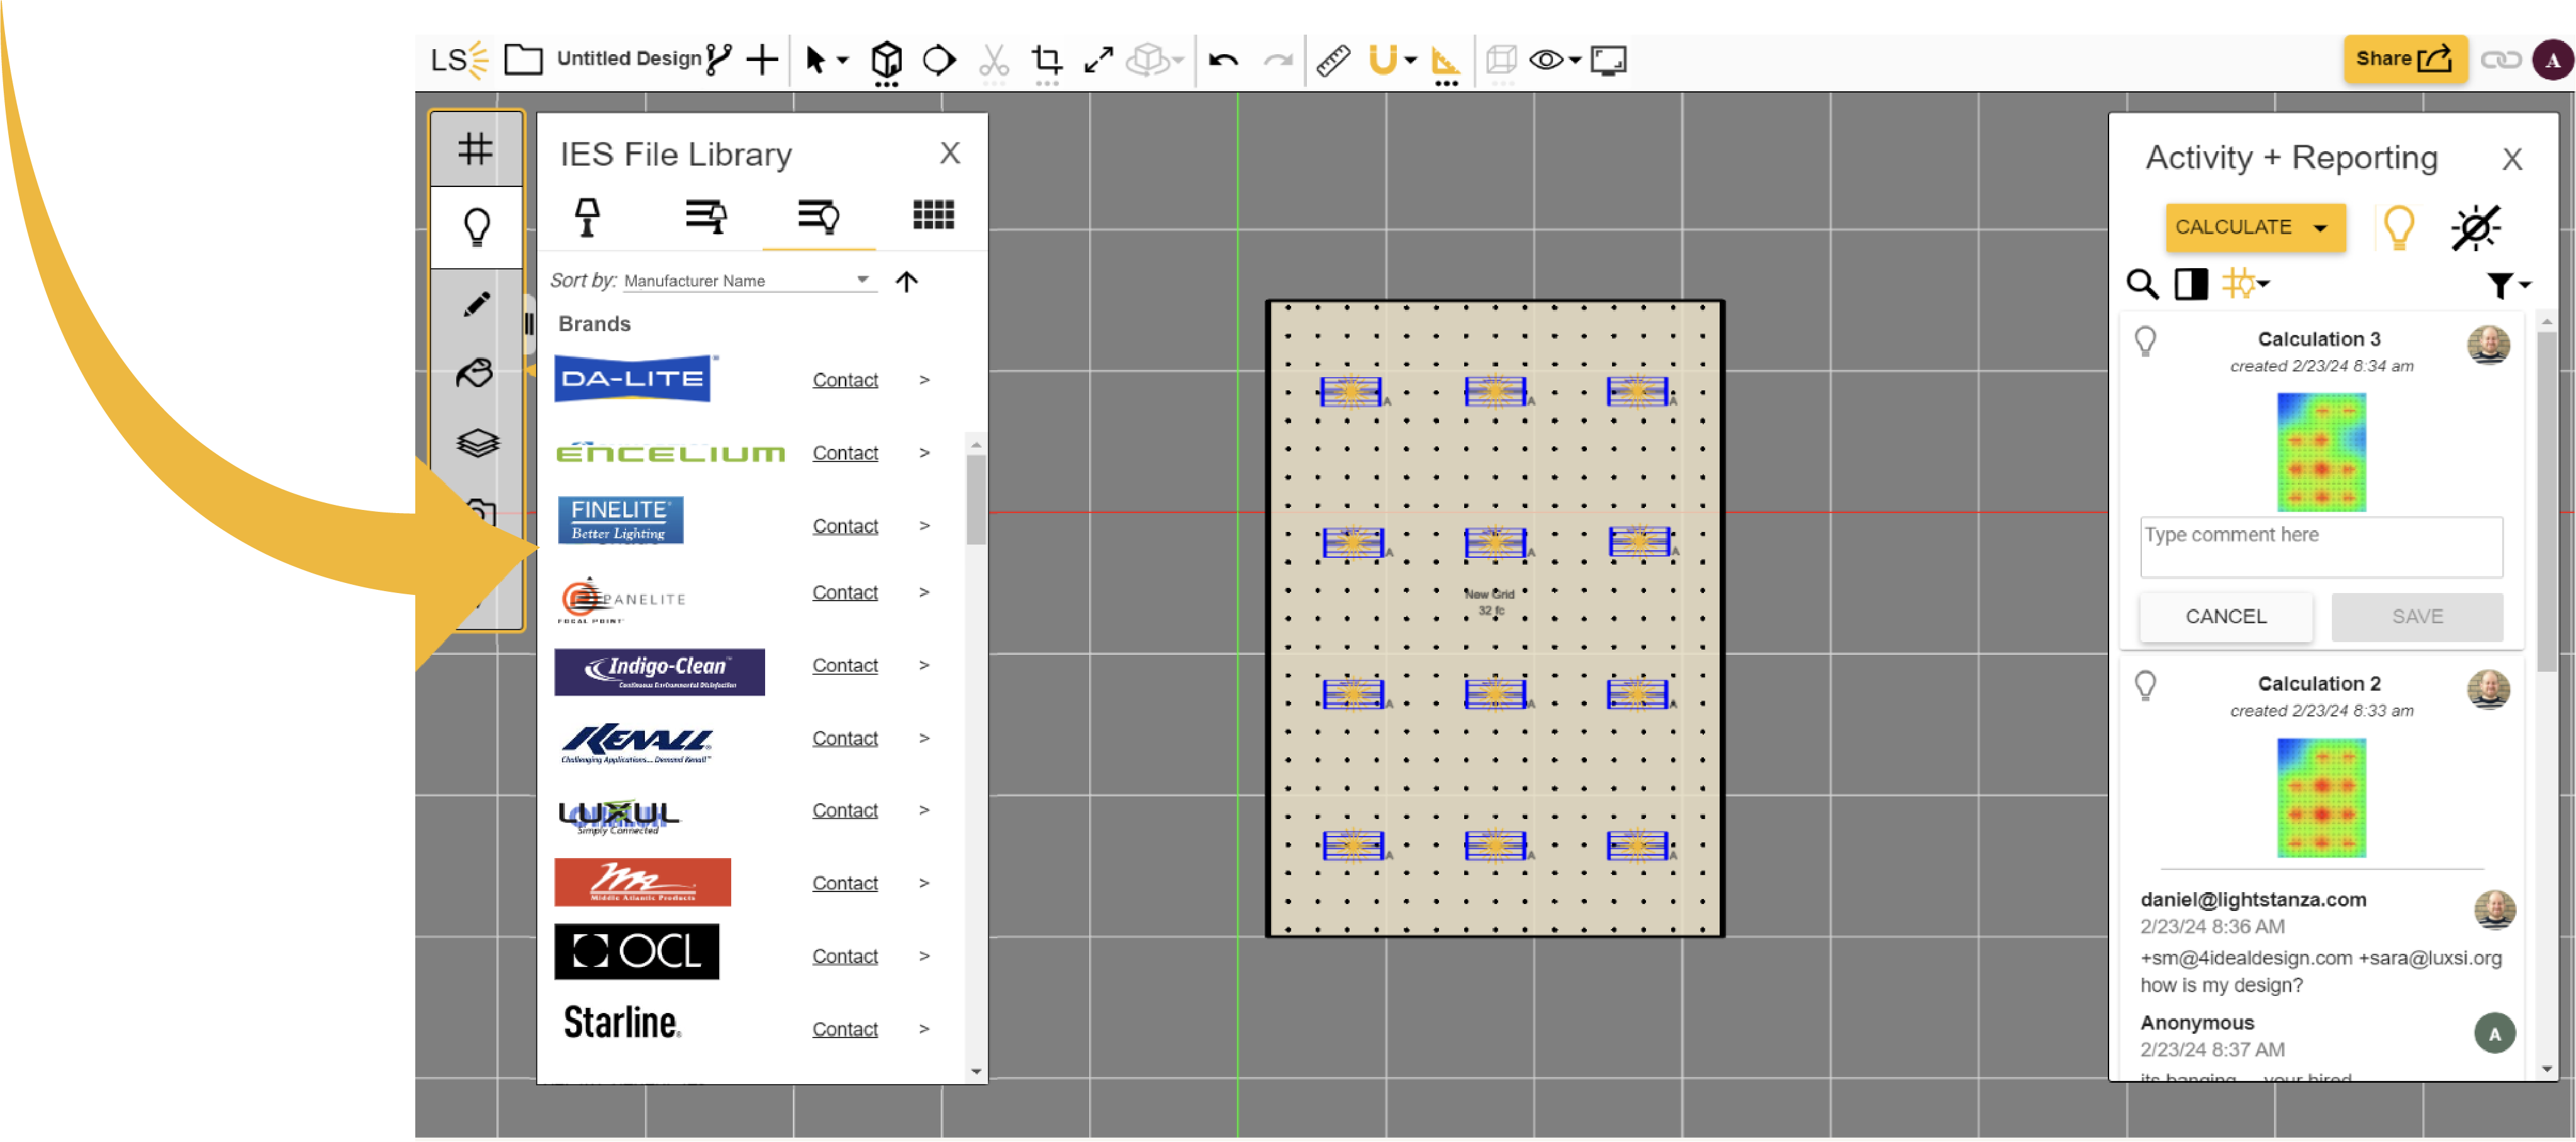Toggle sort direction arrow in IES library
This screenshot has width=2576, height=1142.
click(x=907, y=281)
